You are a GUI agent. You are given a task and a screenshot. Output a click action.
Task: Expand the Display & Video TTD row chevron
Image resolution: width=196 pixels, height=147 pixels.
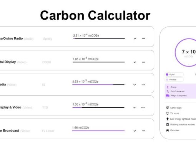point(135,108)
